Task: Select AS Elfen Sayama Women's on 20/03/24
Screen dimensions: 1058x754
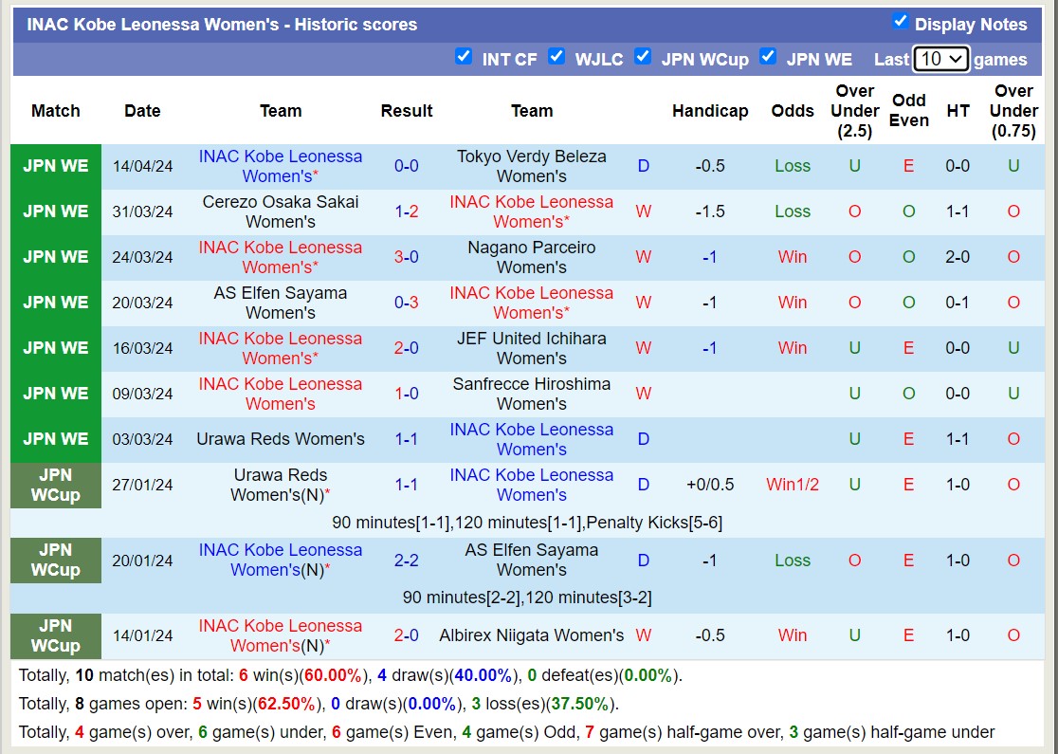Action: 281,303
